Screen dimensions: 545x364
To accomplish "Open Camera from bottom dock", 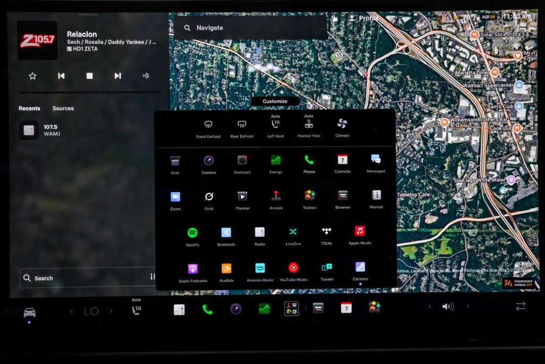I will pyautogui.click(x=236, y=309).
